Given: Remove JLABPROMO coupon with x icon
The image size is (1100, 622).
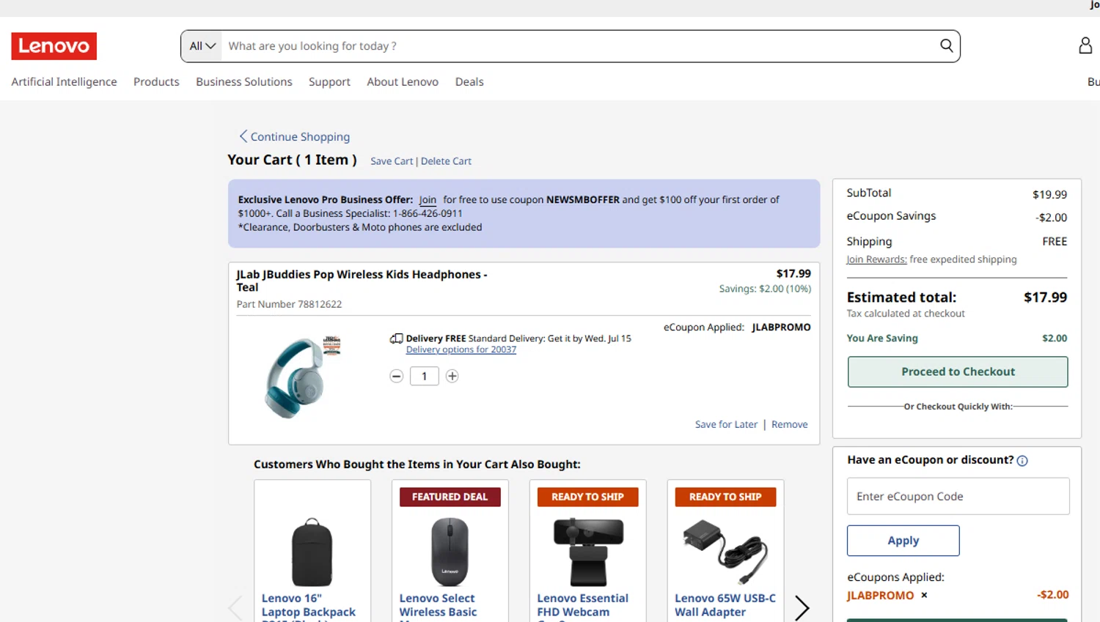Looking at the screenshot, I should click(924, 595).
